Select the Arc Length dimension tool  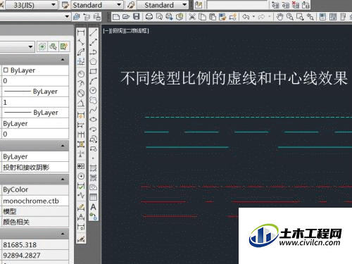point(81,52)
